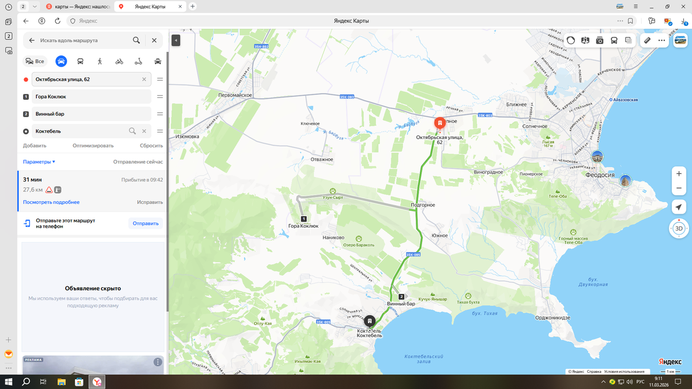This screenshot has height=389, width=692.
Task: Clear the Коктебель destination field
Action: click(144, 131)
